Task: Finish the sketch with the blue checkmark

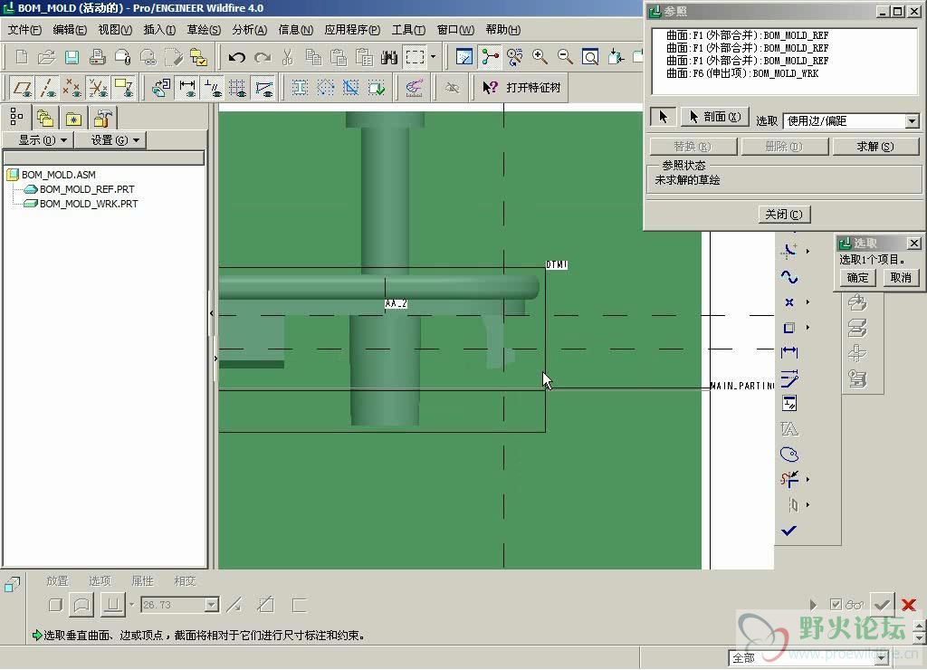Action: pos(789,531)
